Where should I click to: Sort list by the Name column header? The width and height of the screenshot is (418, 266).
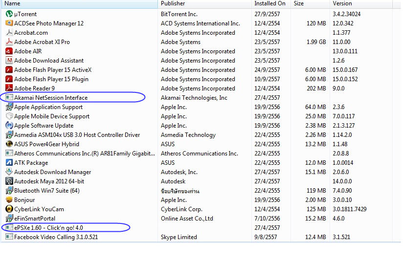pos(79,3)
